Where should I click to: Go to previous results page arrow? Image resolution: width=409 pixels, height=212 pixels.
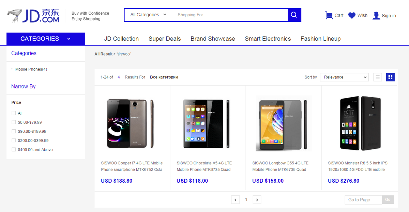coord(235,200)
